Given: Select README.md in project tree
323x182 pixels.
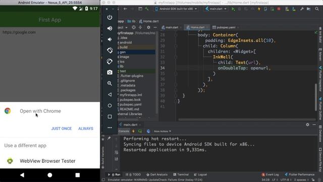Looking at the screenshot, I should 129,109.
